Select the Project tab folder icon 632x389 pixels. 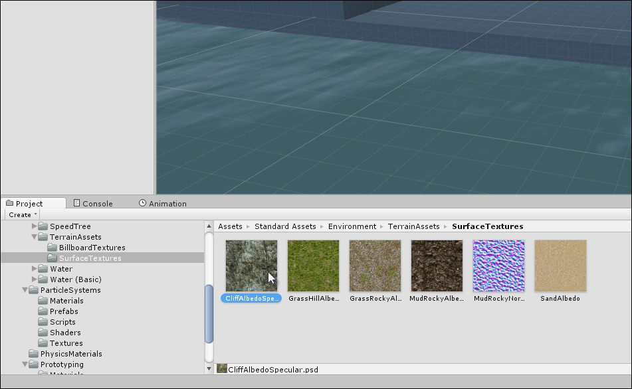tap(11, 203)
